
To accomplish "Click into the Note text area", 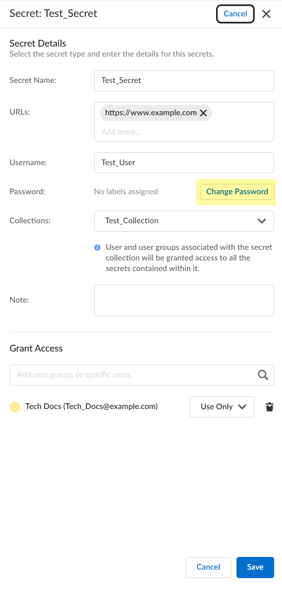I will (x=184, y=300).
